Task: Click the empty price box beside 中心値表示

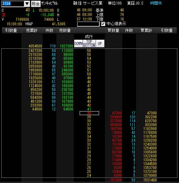Action: click(x=88, y=24)
